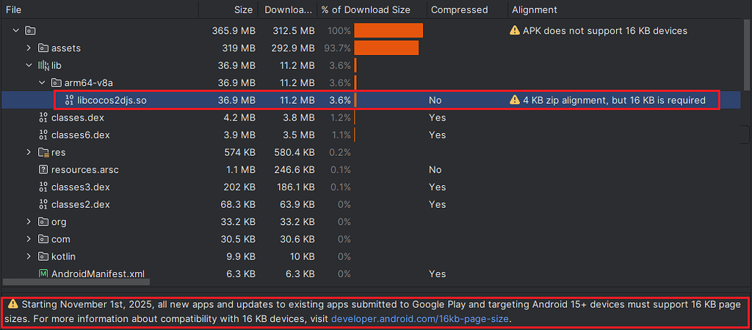Click the classes.dex file icon

[x=43, y=118]
